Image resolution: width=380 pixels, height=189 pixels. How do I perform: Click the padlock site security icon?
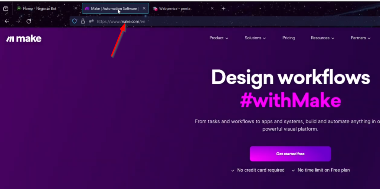tap(83, 21)
